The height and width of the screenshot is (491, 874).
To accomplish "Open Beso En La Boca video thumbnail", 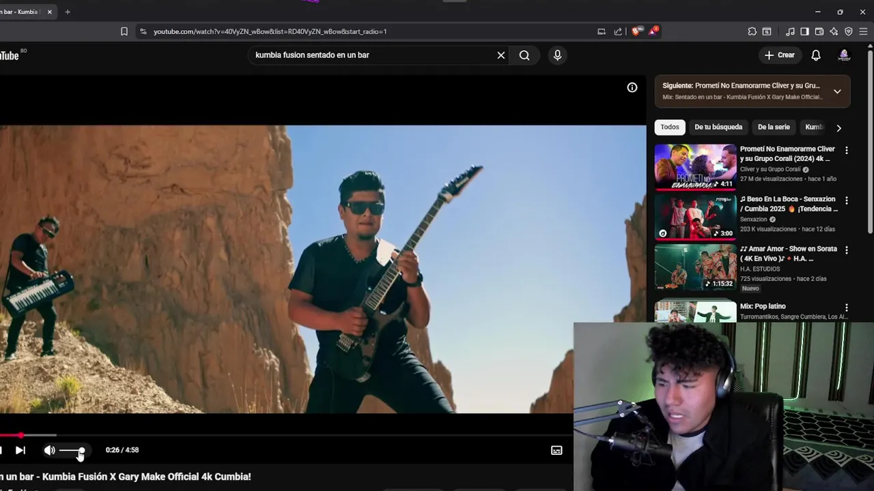I will click(696, 217).
